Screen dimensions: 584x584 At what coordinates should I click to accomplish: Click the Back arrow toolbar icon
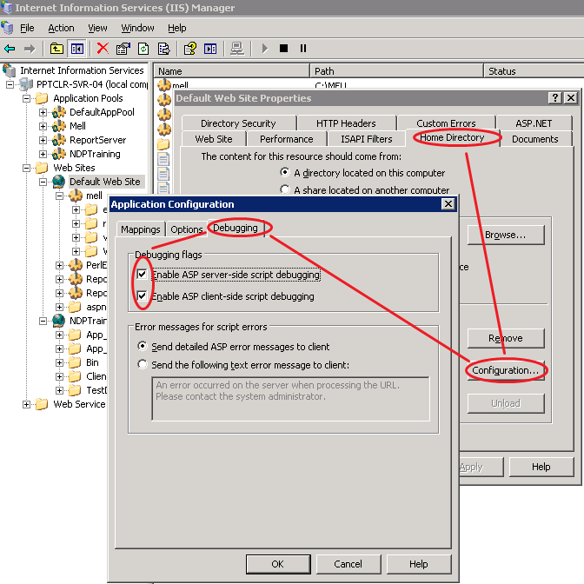(x=10, y=49)
